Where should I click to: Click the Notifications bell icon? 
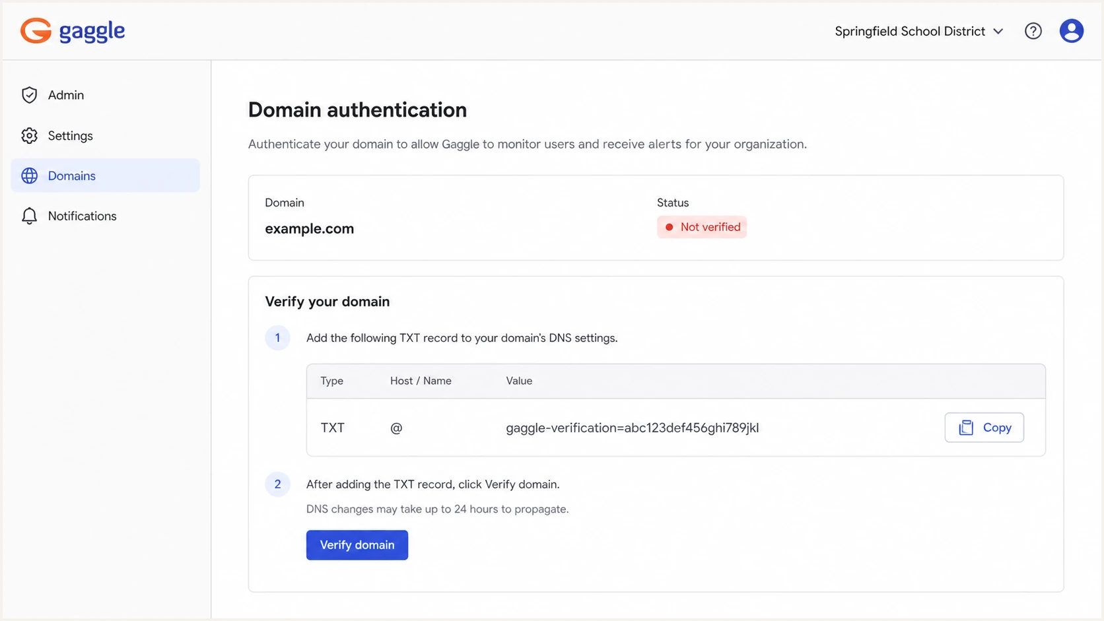pos(29,216)
